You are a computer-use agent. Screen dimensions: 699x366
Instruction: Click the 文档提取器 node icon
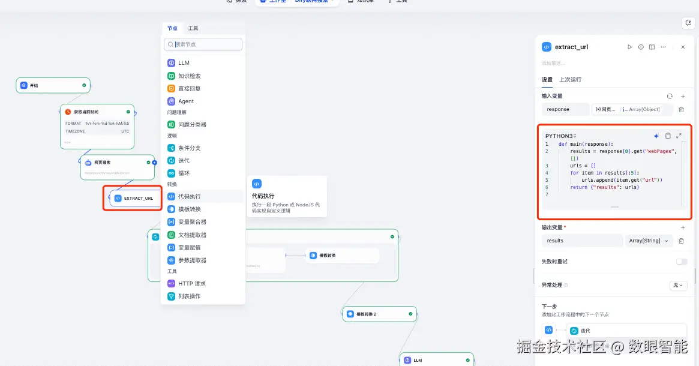[171, 235]
